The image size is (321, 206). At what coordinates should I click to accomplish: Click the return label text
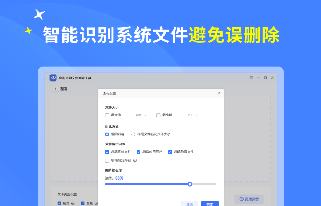click(63, 89)
